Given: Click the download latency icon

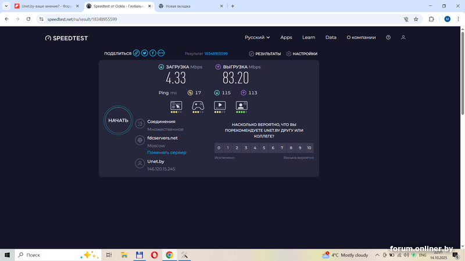Looking at the screenshot, I should 217,93.
